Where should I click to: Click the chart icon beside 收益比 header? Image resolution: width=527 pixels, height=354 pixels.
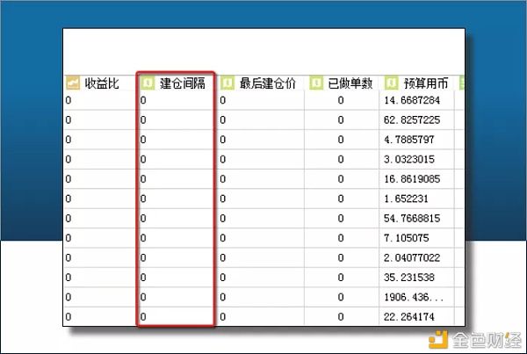pos(73,83)
